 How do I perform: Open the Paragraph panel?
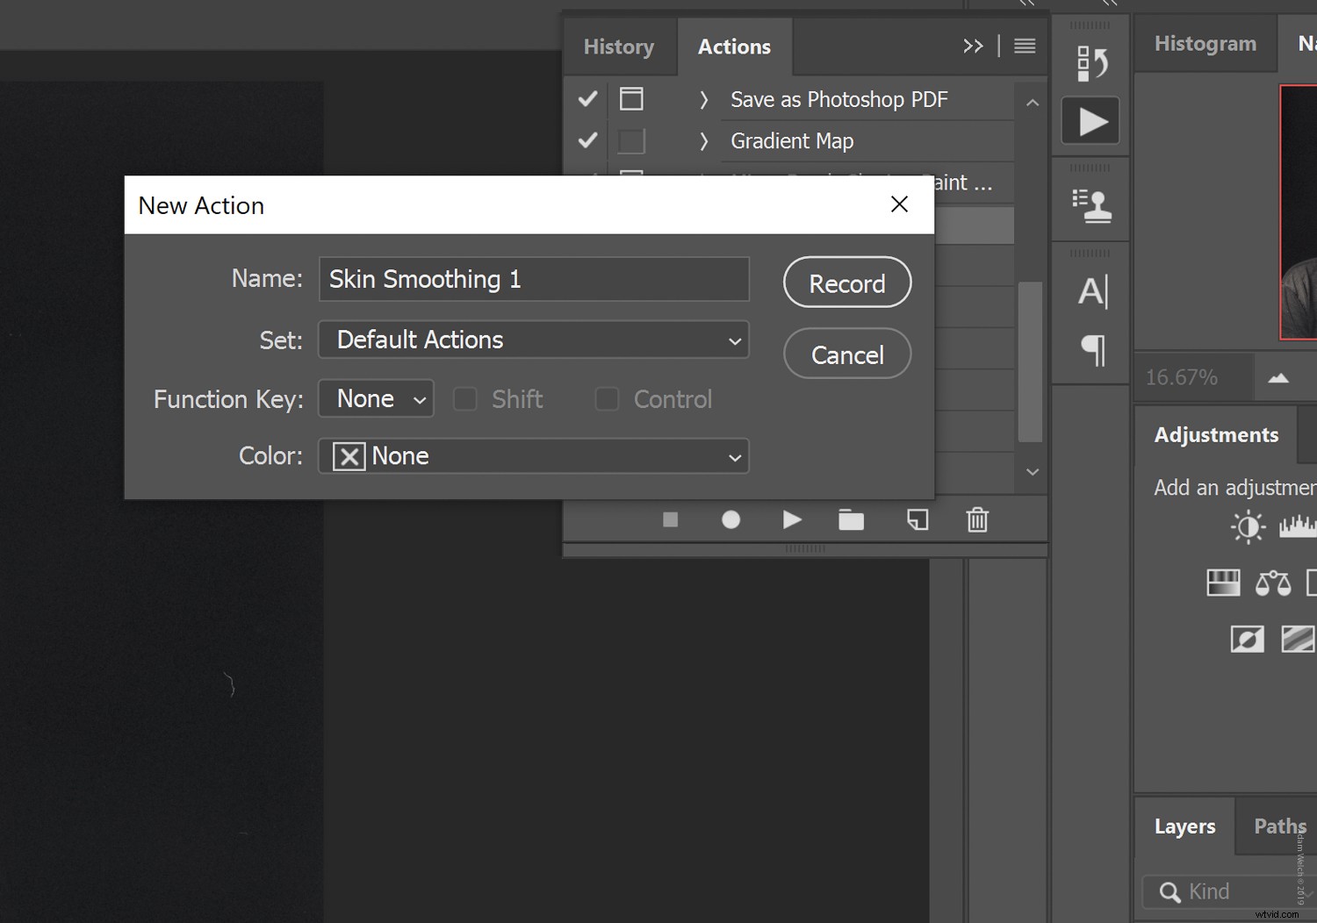click(1090, 351)
